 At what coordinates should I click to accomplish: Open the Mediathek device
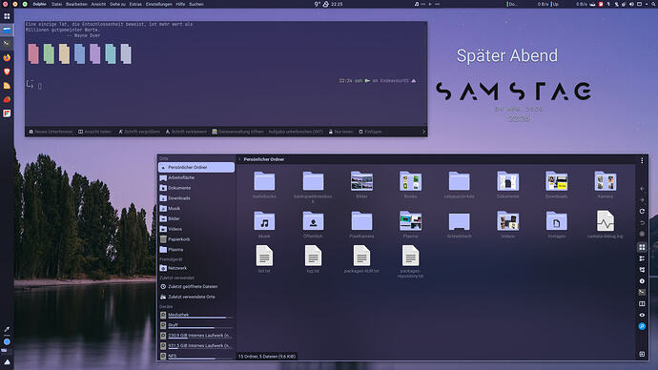[196, 315]
